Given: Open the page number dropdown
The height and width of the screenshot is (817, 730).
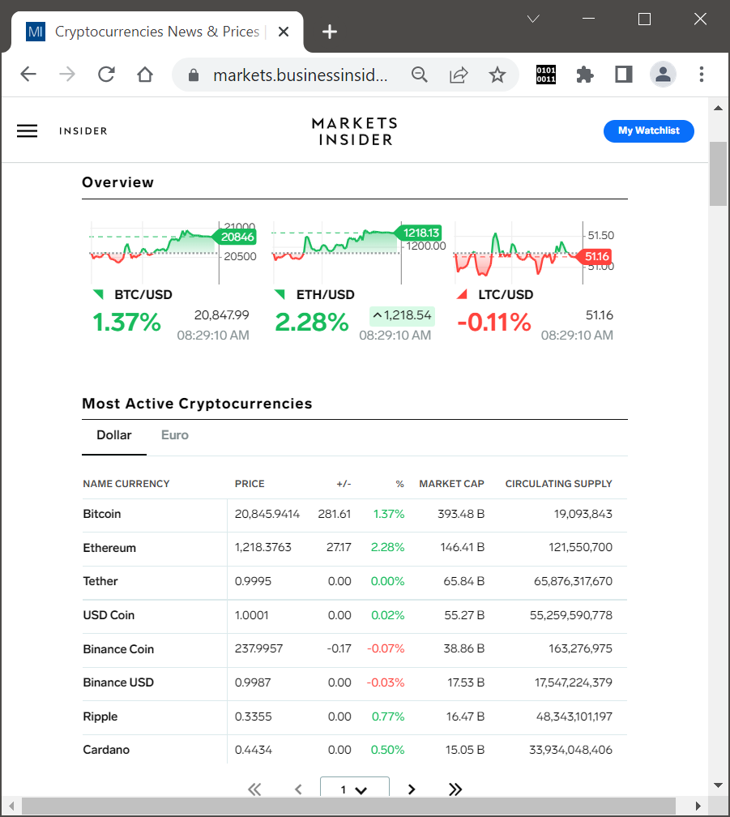Looking at the screenshot, I should pyautogui.click(x=355, y=787).
